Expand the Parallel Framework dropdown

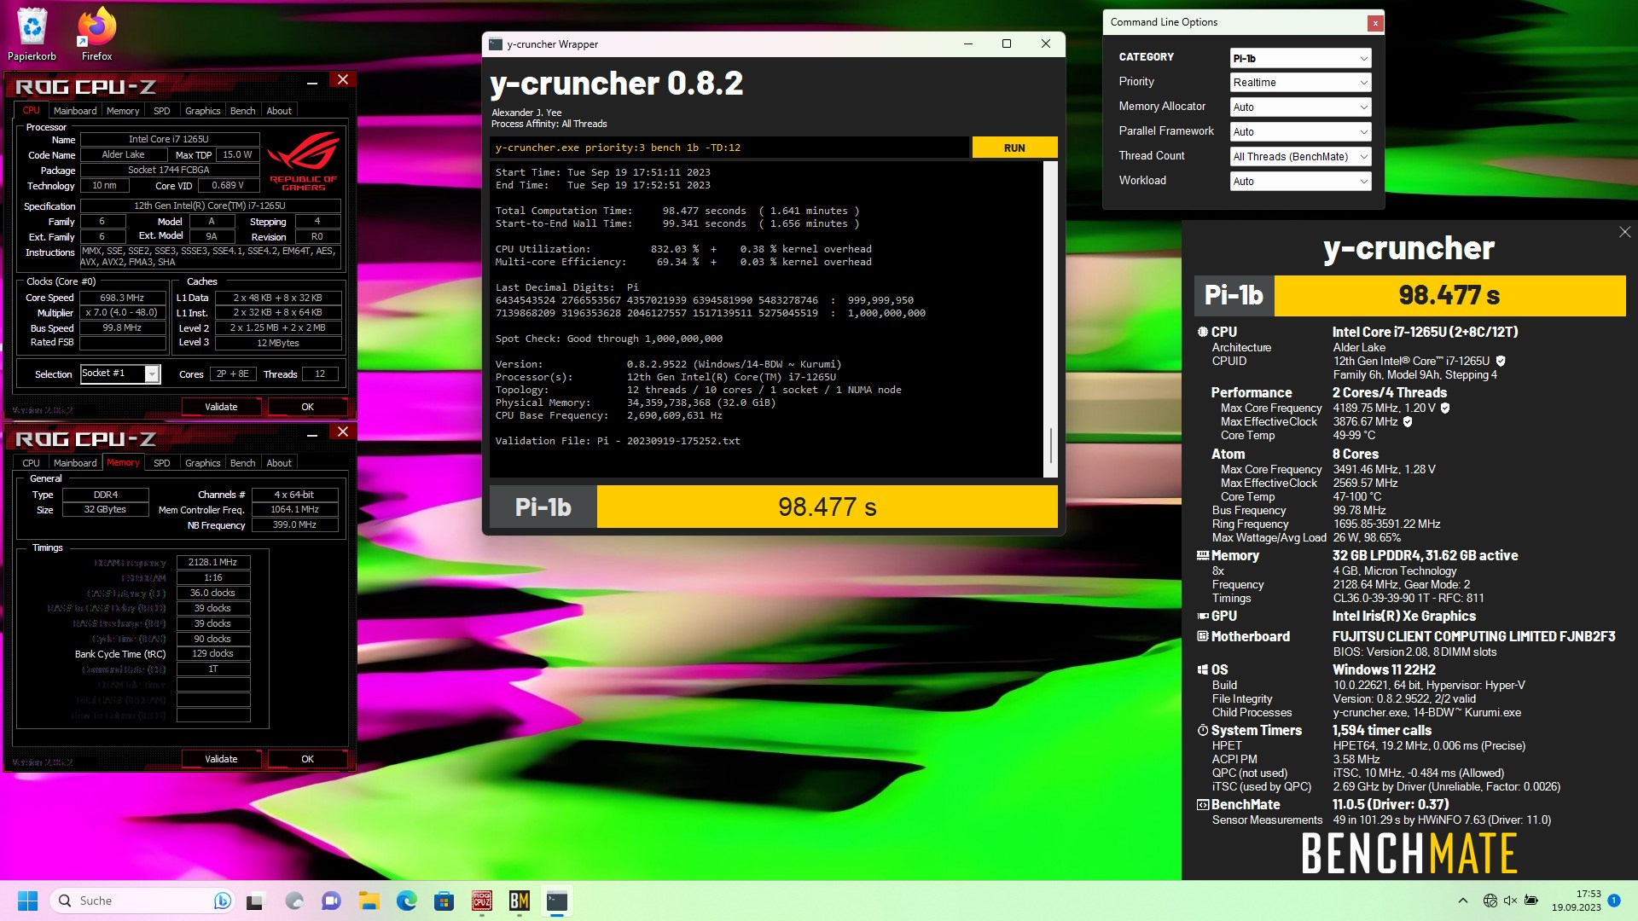(1300, 132)
